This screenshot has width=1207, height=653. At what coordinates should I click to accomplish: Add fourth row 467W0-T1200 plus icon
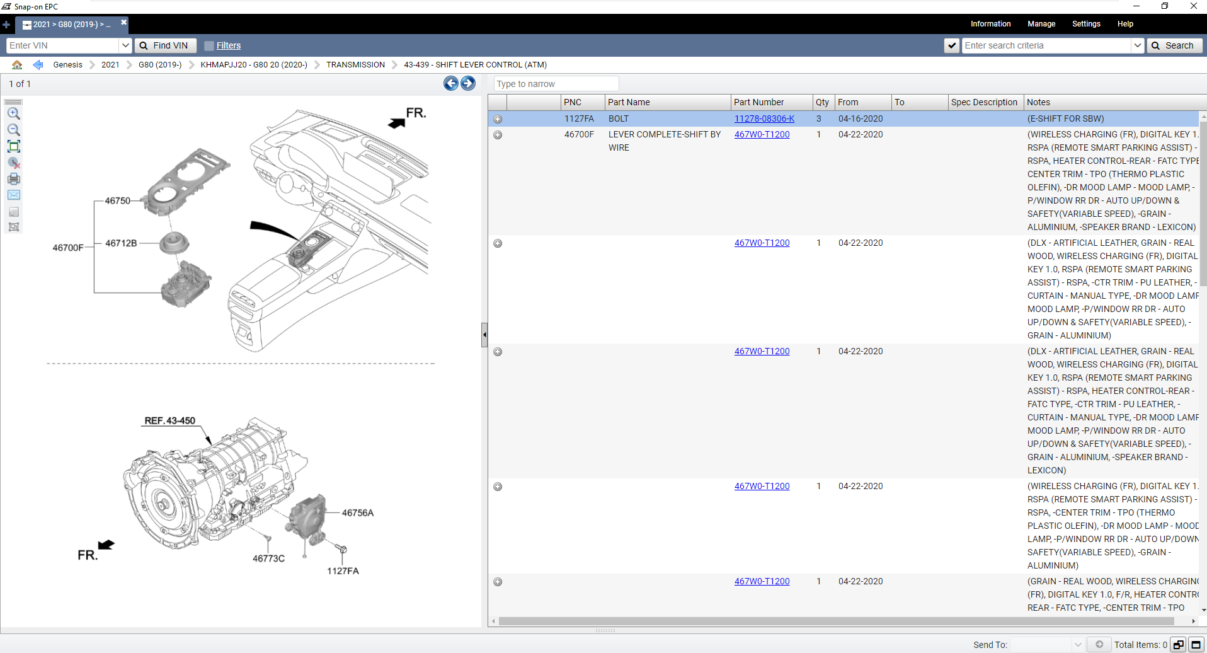(x=498, y=352)
